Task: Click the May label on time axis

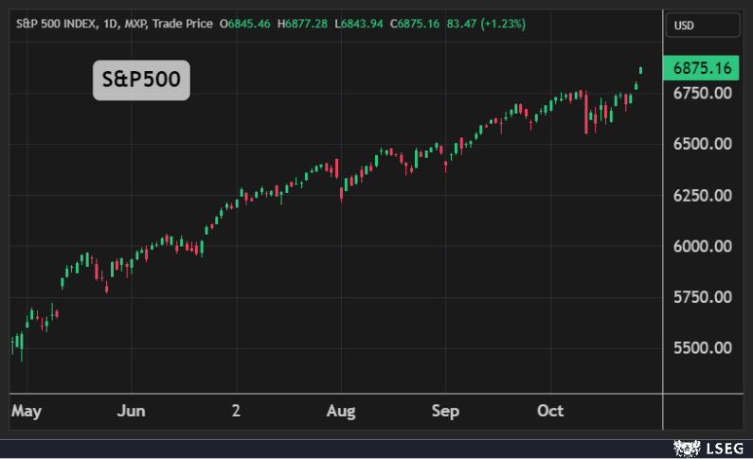Action: tap(26, 411)
